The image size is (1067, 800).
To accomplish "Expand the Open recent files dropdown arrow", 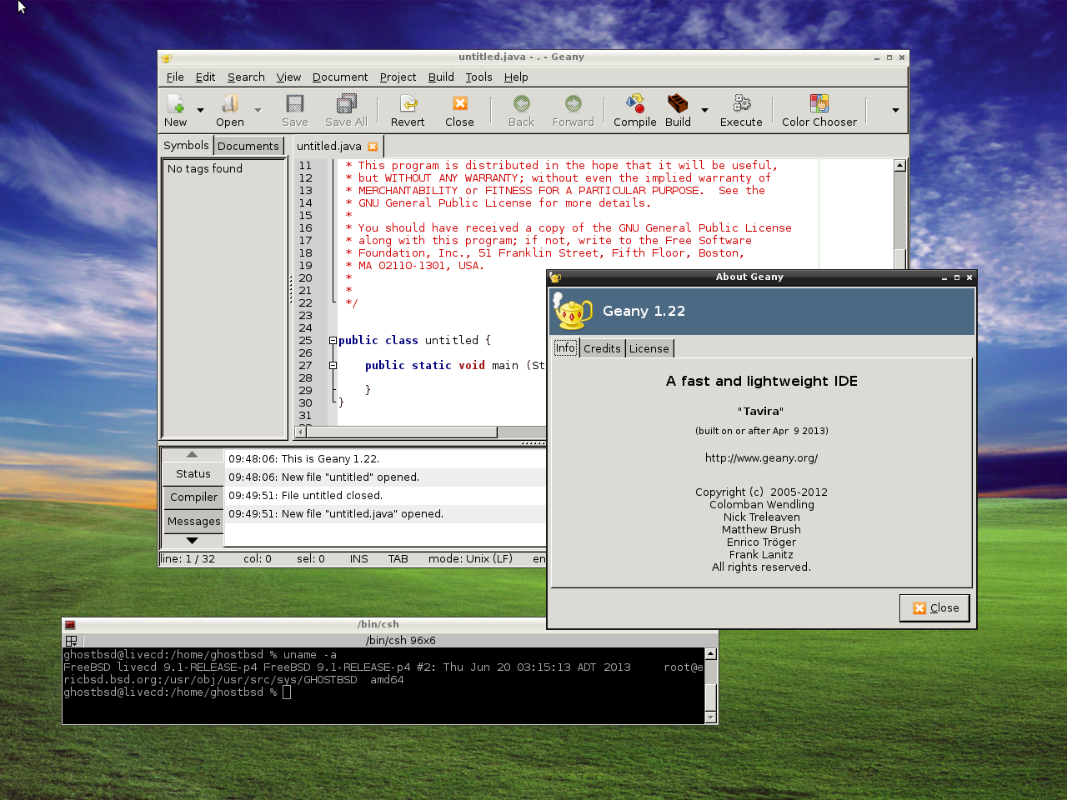I will [x=258, y=110].
